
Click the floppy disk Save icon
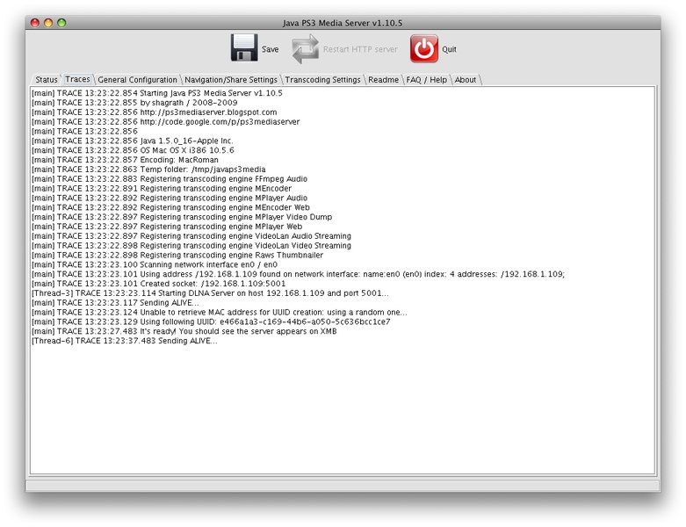point(244,48)
